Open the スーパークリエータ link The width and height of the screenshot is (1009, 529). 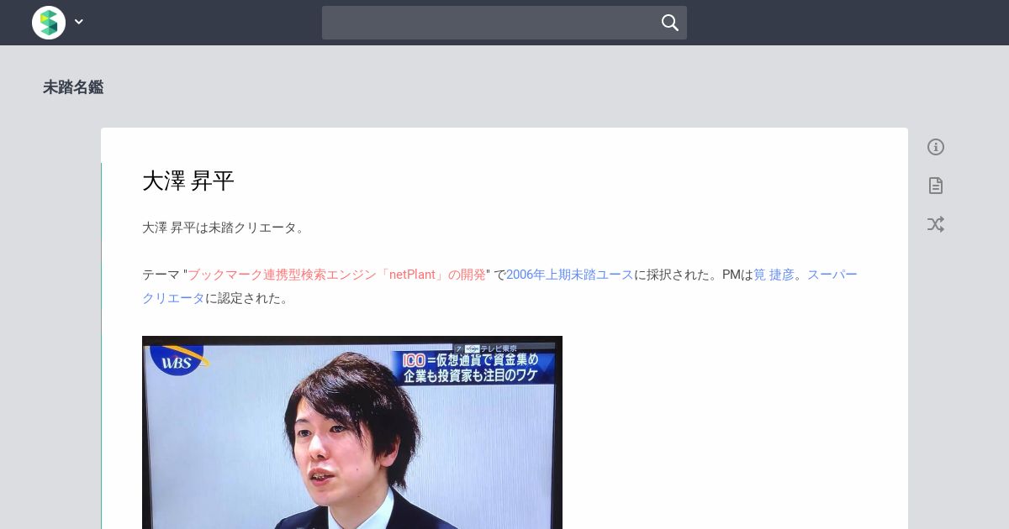832,275
